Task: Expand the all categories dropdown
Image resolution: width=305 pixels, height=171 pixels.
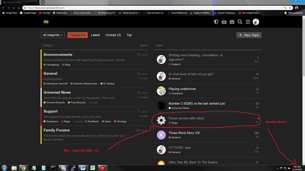Action: [53, 35]
